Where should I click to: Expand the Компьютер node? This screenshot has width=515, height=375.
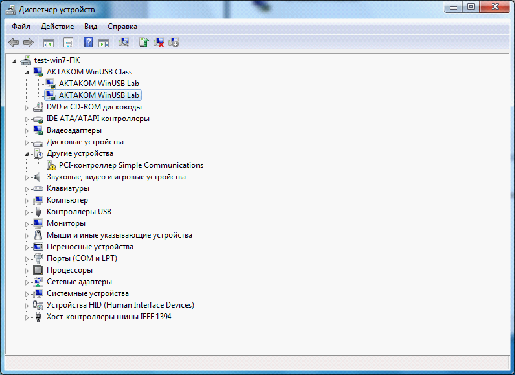click(27, 201)
